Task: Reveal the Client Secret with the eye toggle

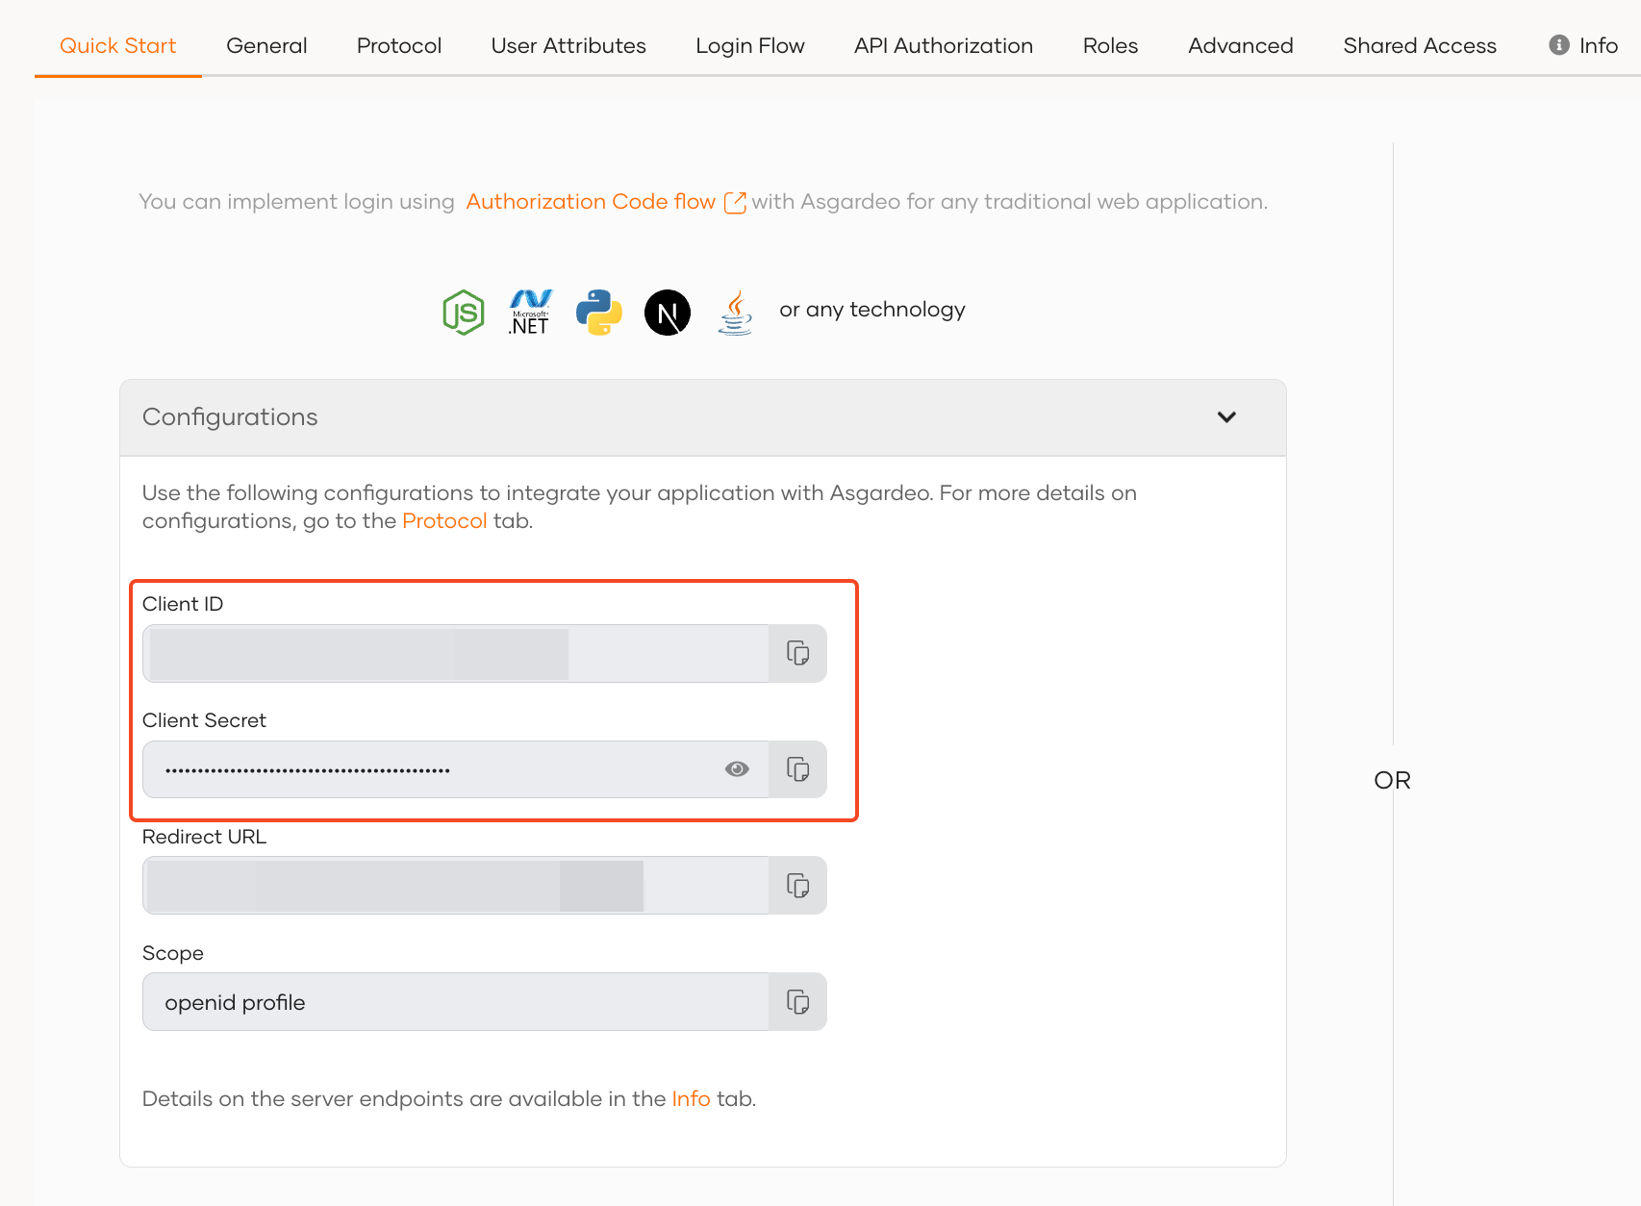Action: (x=737, y=769)
